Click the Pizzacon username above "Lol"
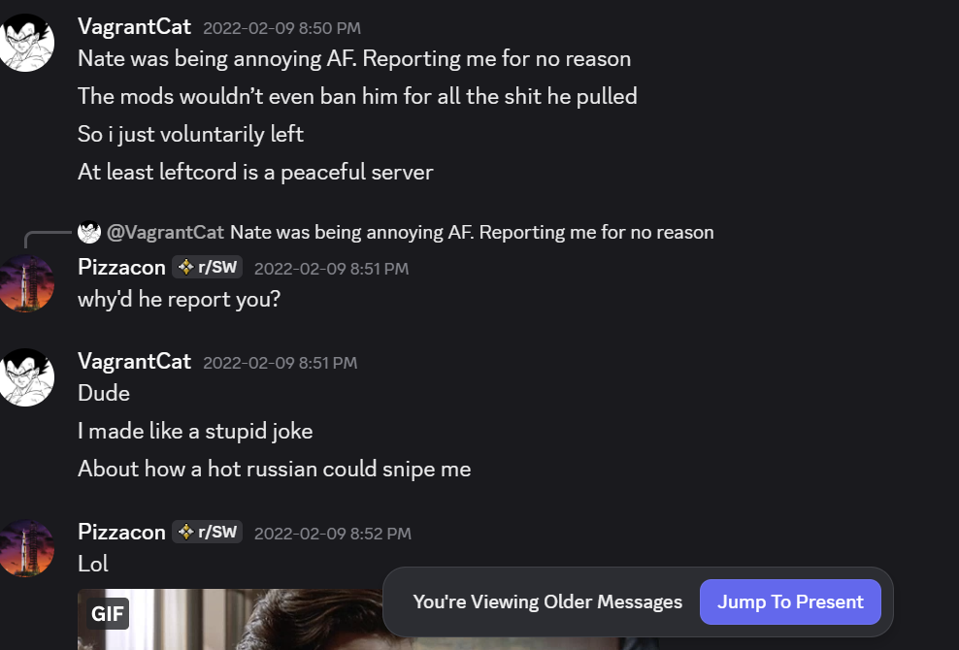Image resolution: width=959 pixels, height=650 pixels. point(121,532)
